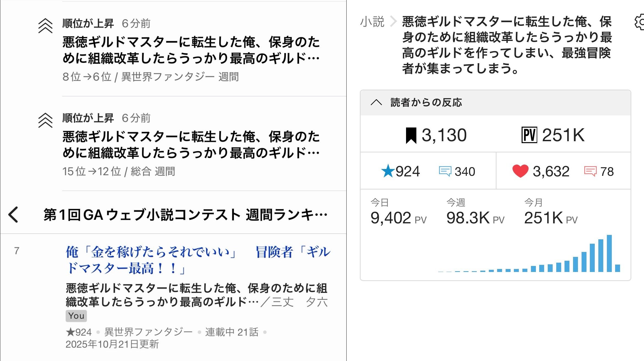644x361 pixels.
Task: Go to 小説 in the breadcrumb
Action: [x=372, y=21]
